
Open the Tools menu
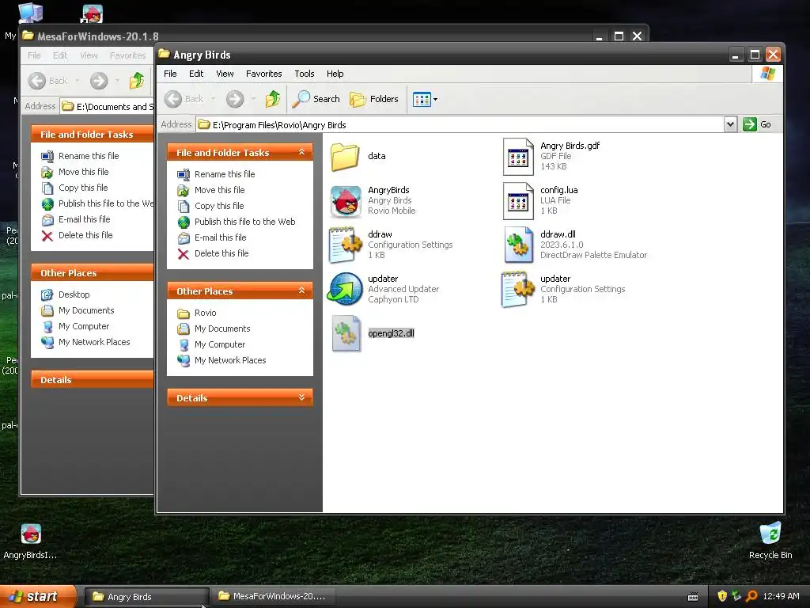[x=305, y=74]
